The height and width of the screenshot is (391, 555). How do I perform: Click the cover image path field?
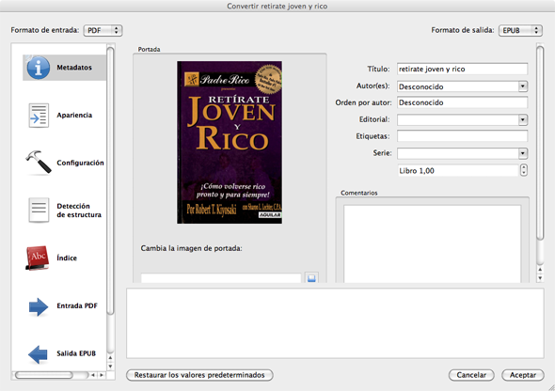point(221,278)
